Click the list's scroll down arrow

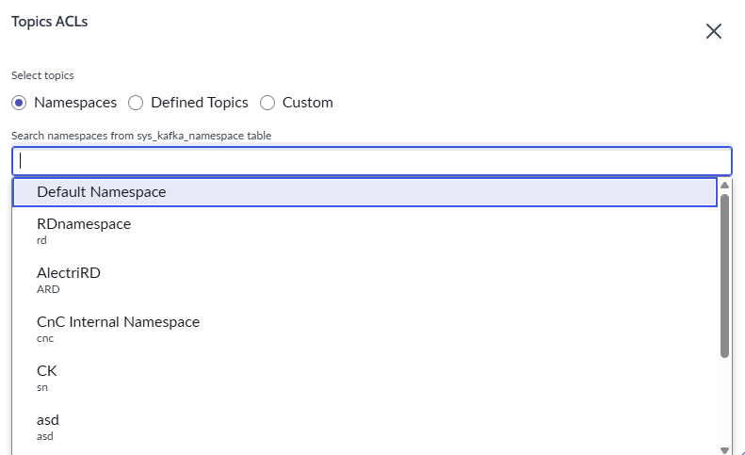click(x=724, y=449)
